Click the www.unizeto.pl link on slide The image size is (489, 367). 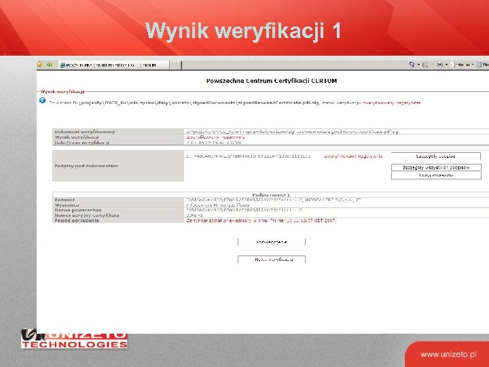448,355
